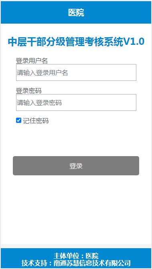Image resolution: width=152 pixels, height=269 pixels.
Task: Click the 医院 header title
Action: coord(76,13)
